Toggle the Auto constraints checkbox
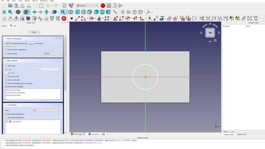Viewport: 265px width, 149px height. point(6,80)
